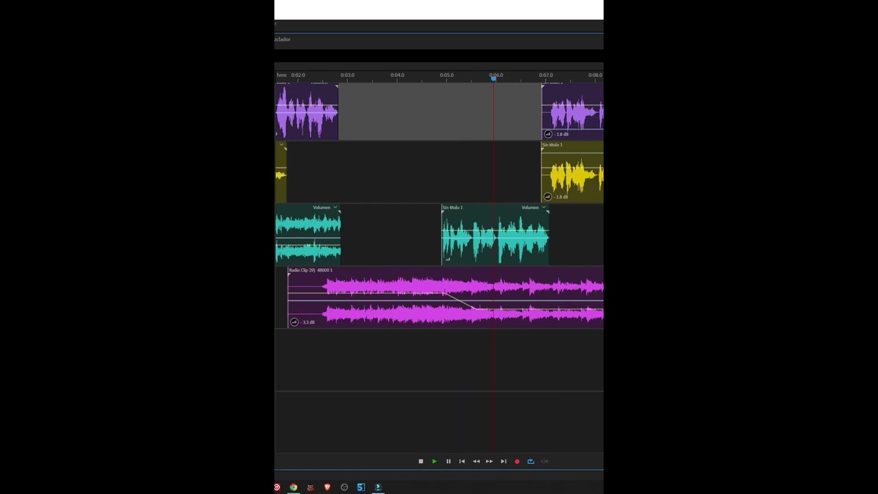Click the volume icon on the yellow Sin título 1 clip
The image size is (878, 494).
(547, 197)
